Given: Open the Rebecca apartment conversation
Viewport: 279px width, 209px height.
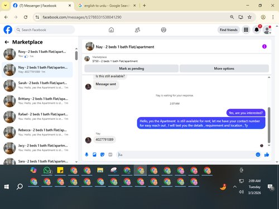Looking at the screenshot, I should pos(37,132).
